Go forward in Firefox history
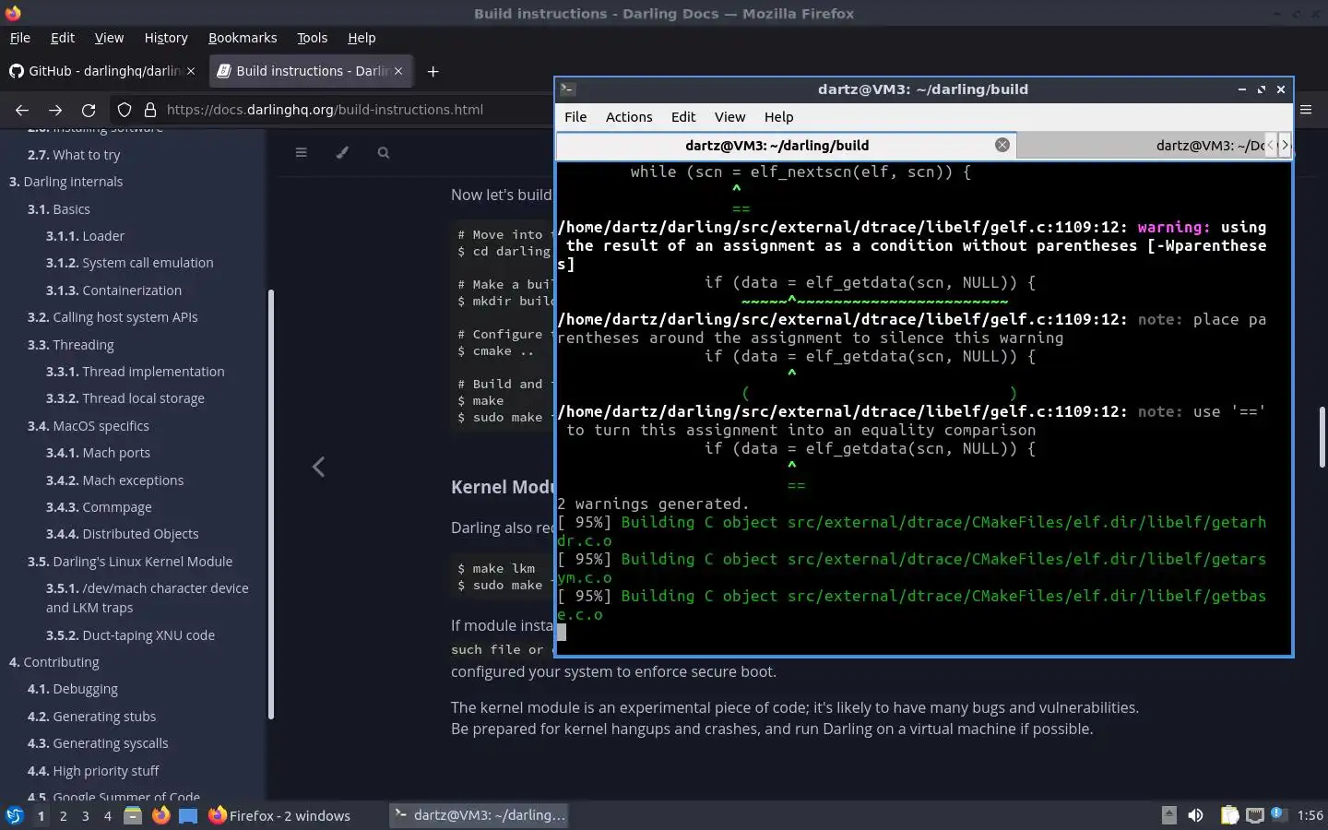This screenshot has width=1328, height=830. 55,110
